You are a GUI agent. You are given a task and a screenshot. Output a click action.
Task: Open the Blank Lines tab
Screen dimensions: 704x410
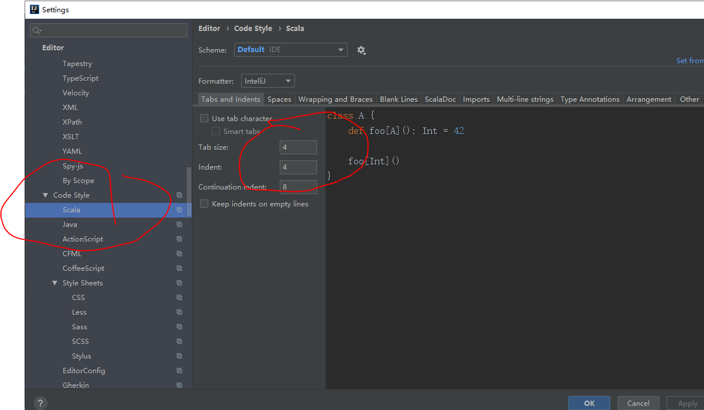(399, 99)
